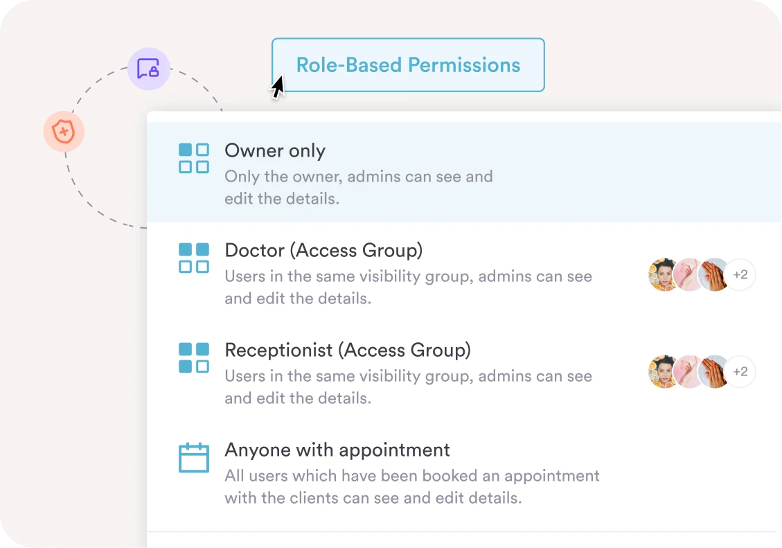The image size is (782, 548).
Task: Click the purple chat lock icon
Action: pyautogui.click(x=149, y=69)
